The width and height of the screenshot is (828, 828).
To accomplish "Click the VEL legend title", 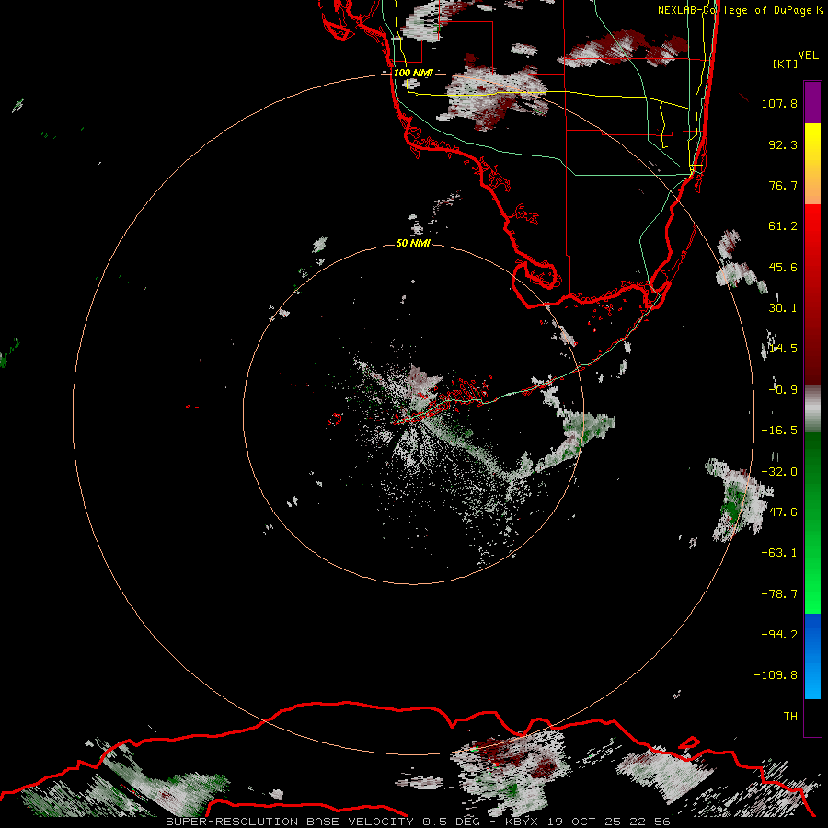I will pos(808,54).
